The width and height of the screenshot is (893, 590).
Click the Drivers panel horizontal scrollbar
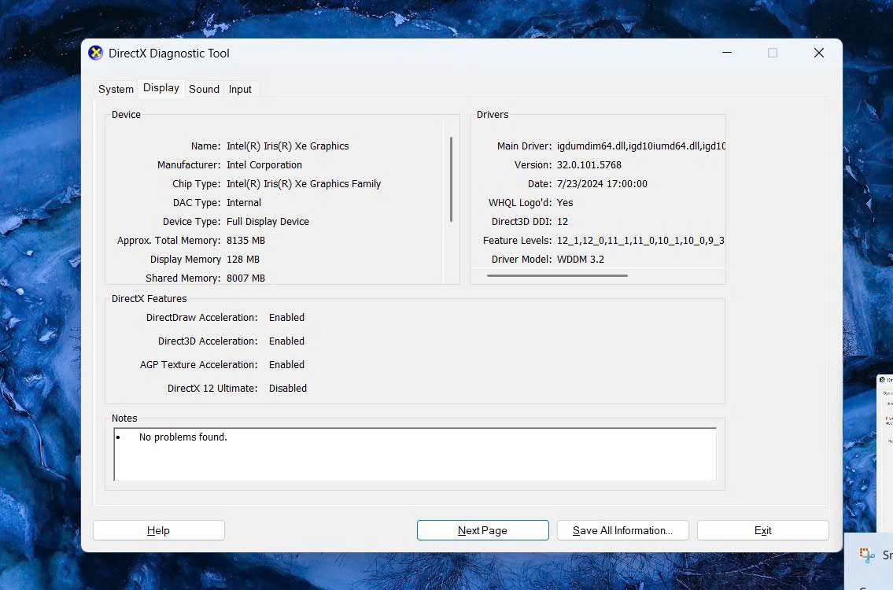557,275
